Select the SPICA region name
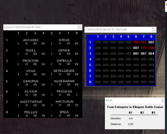167x134 pixels. tap(64, 112)
